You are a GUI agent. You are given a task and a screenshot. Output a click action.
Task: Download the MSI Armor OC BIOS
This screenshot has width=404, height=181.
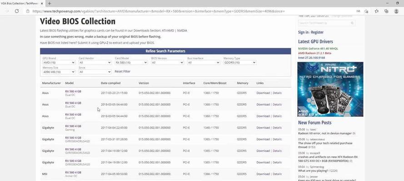263,174
